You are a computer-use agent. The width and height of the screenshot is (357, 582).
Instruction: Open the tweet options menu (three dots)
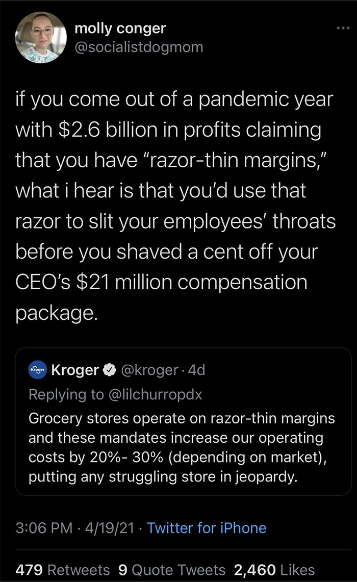click(342, 29)
